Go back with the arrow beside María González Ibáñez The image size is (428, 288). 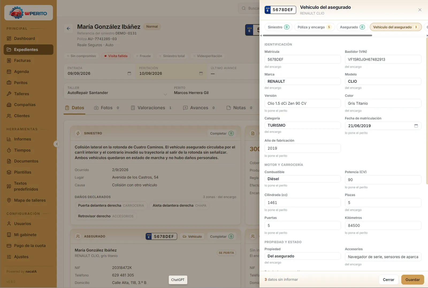(x=68, y=28)
